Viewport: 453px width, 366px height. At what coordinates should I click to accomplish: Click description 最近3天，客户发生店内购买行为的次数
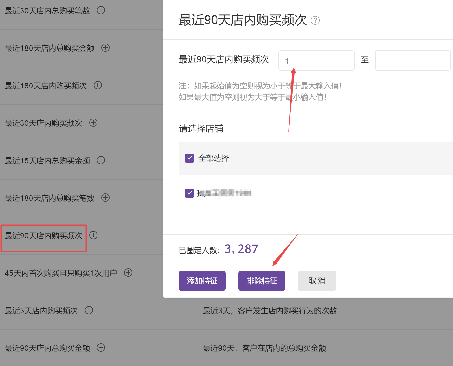(270, 311)
